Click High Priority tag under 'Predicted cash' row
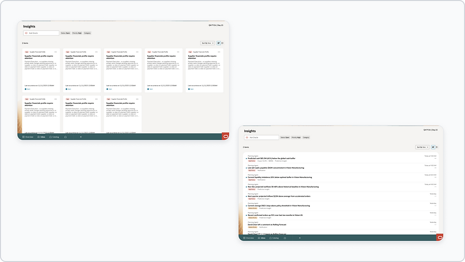The image size is (465, 262). pos(252,161)
